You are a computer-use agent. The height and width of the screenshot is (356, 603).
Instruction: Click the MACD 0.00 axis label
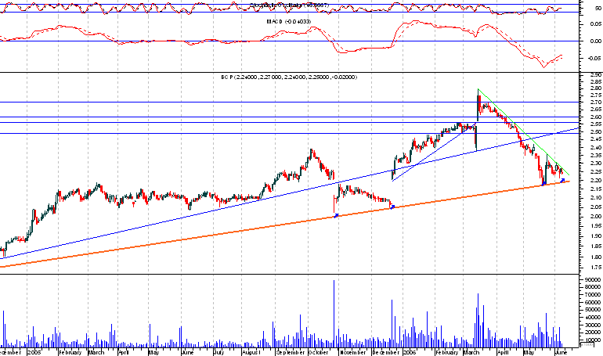click(x=596, y=41)
